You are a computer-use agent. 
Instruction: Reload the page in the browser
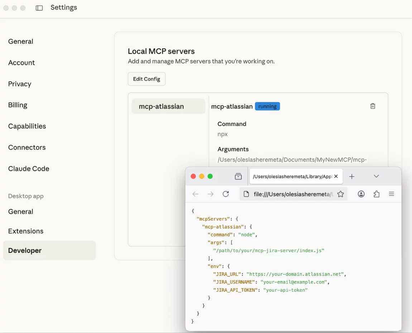(x=226, y=194)
